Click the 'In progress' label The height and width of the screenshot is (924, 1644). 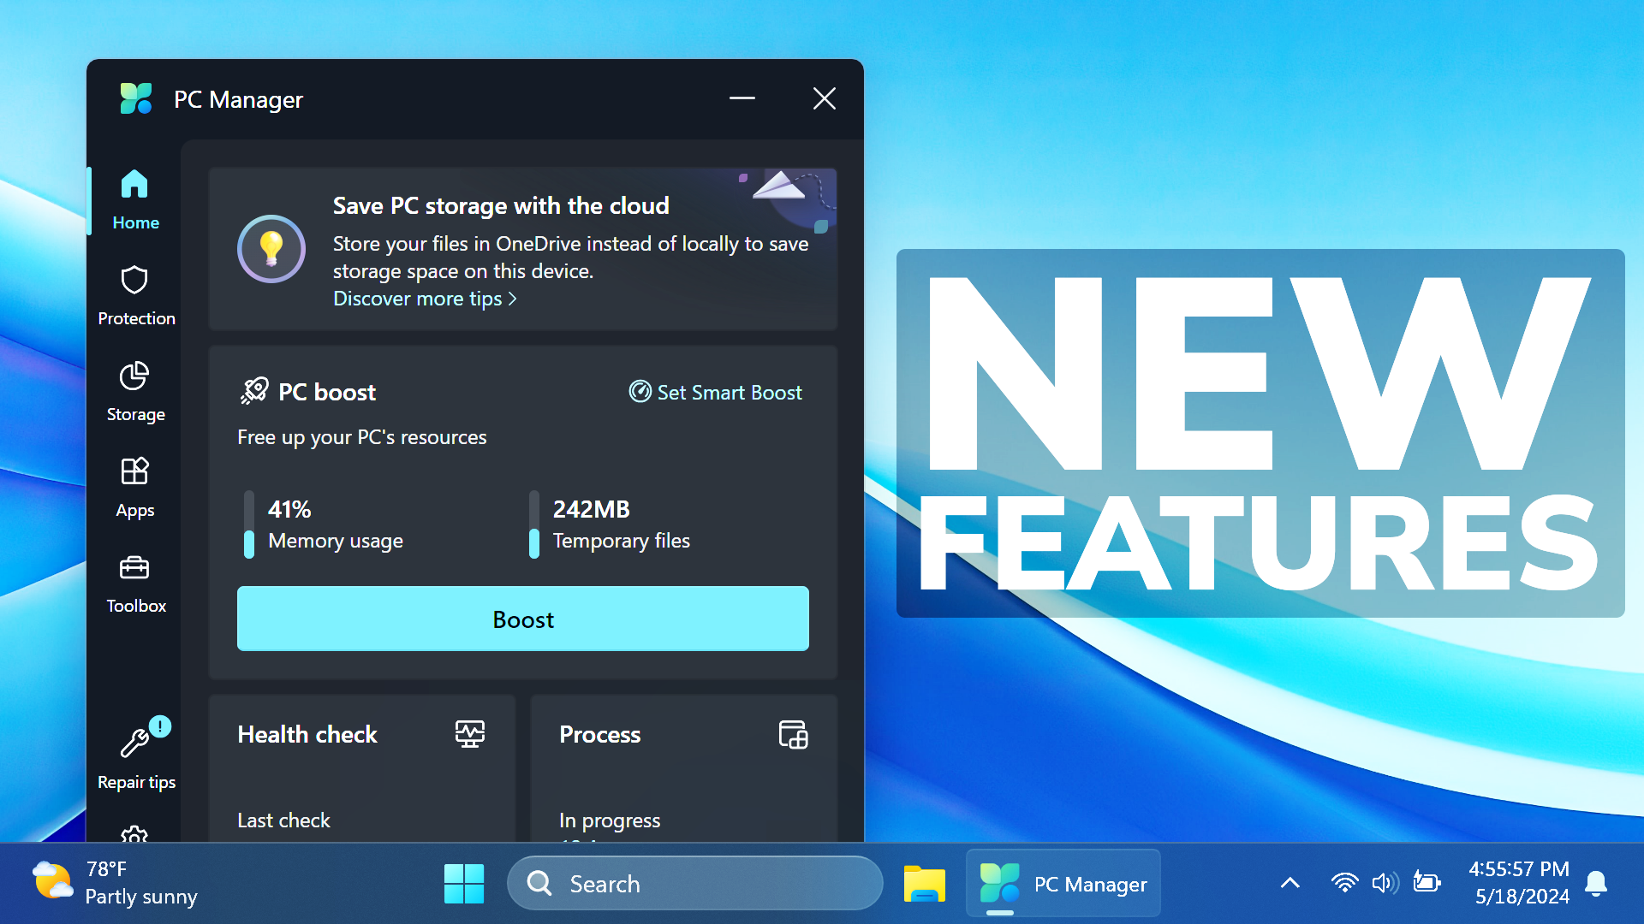(x=610, y=820)
